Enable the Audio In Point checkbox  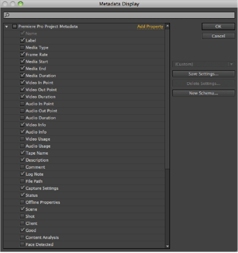pyautogui.click(x=22, y=104)
